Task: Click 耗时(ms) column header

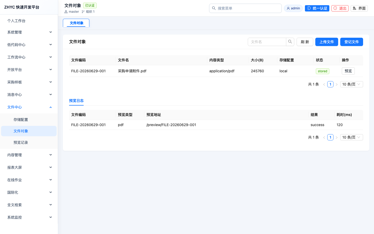Action: [344, 115]
